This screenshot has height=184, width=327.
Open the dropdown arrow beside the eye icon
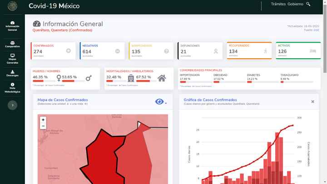click(x=166, y=103)
